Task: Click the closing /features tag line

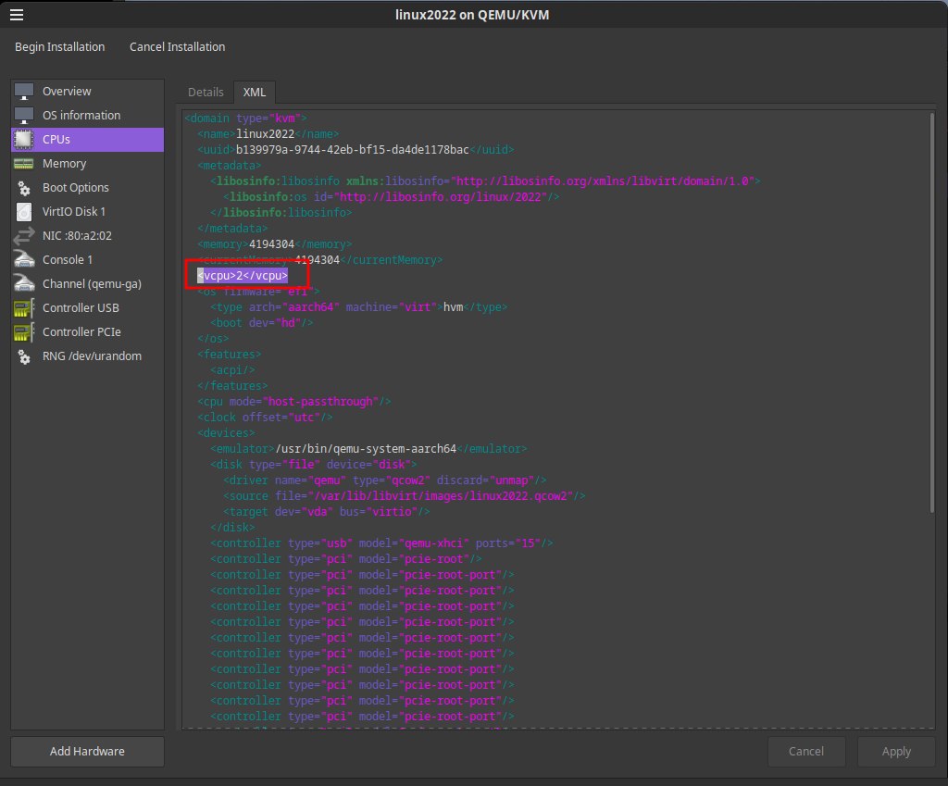Action: [232, 385]
